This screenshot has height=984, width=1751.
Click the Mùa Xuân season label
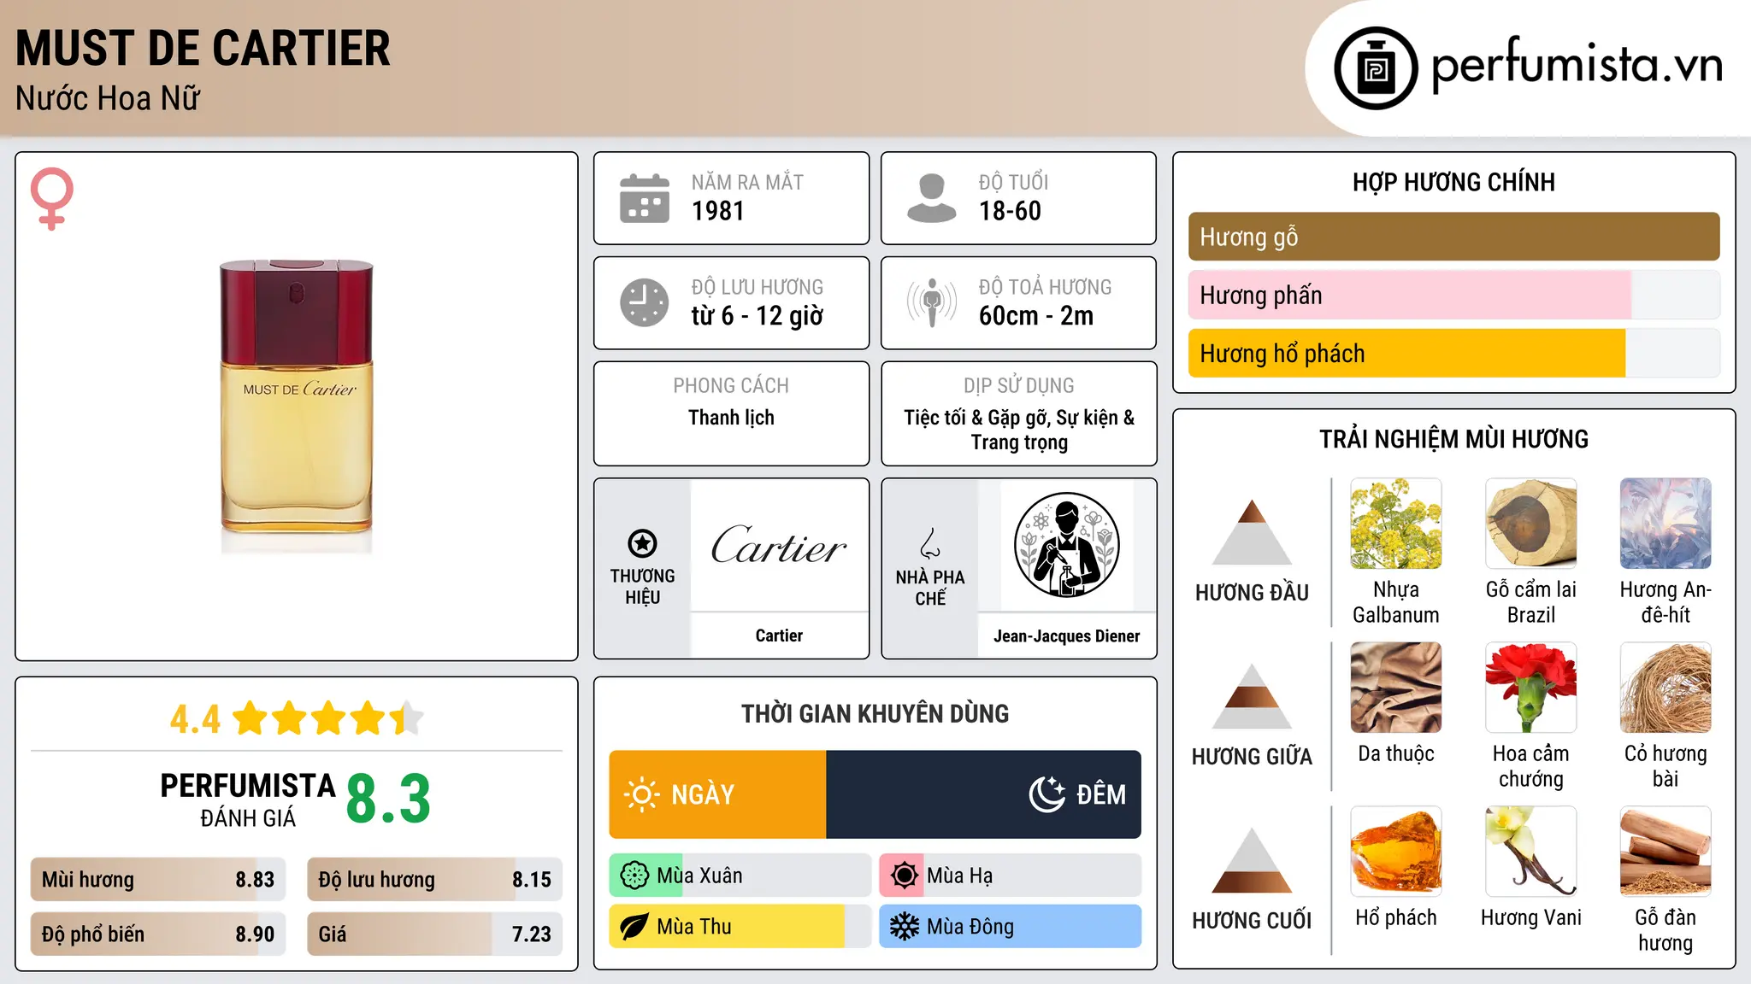pyautogui.click(x=699, y=876)
